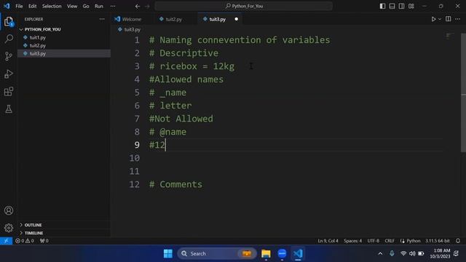Open editor More Actions ellipsis
The height and width of the screenshot is (262, 466).
(458, 19)
